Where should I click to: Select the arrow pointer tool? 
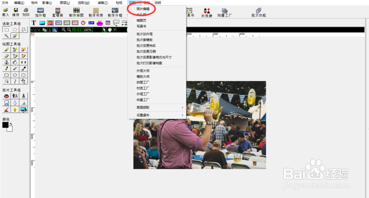pos(104,30)
